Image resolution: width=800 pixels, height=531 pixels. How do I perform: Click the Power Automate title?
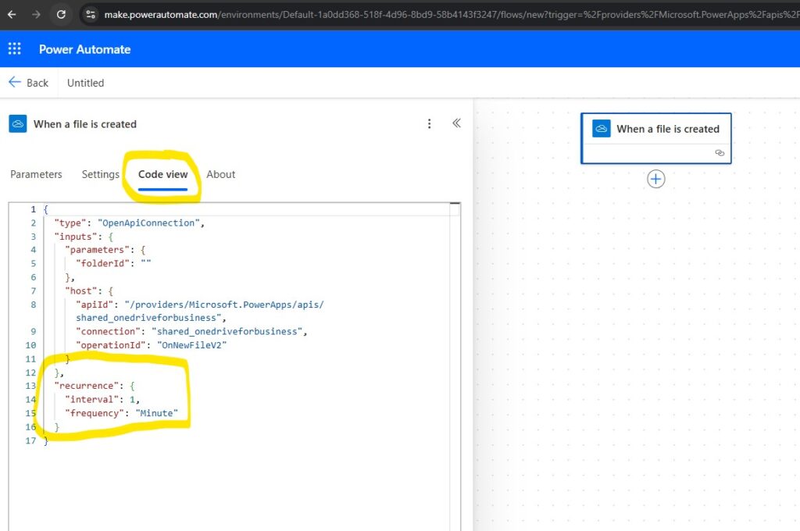pyautogui.click(x=84, y=49)
